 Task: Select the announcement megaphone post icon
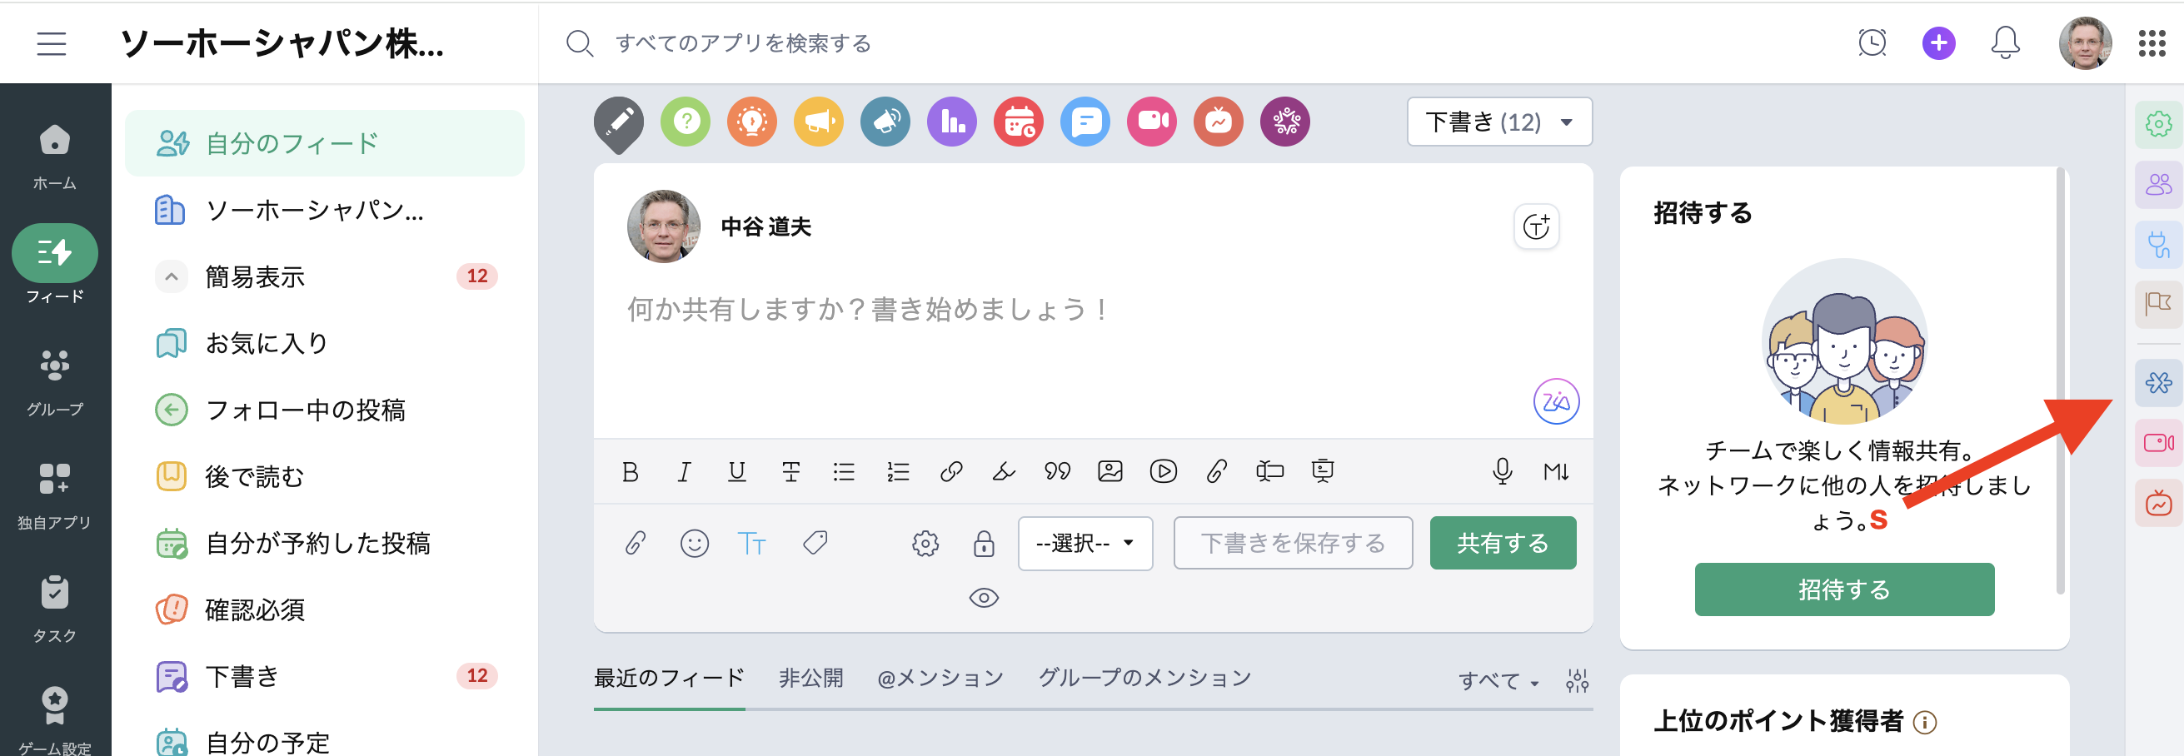tap(818, 122)
